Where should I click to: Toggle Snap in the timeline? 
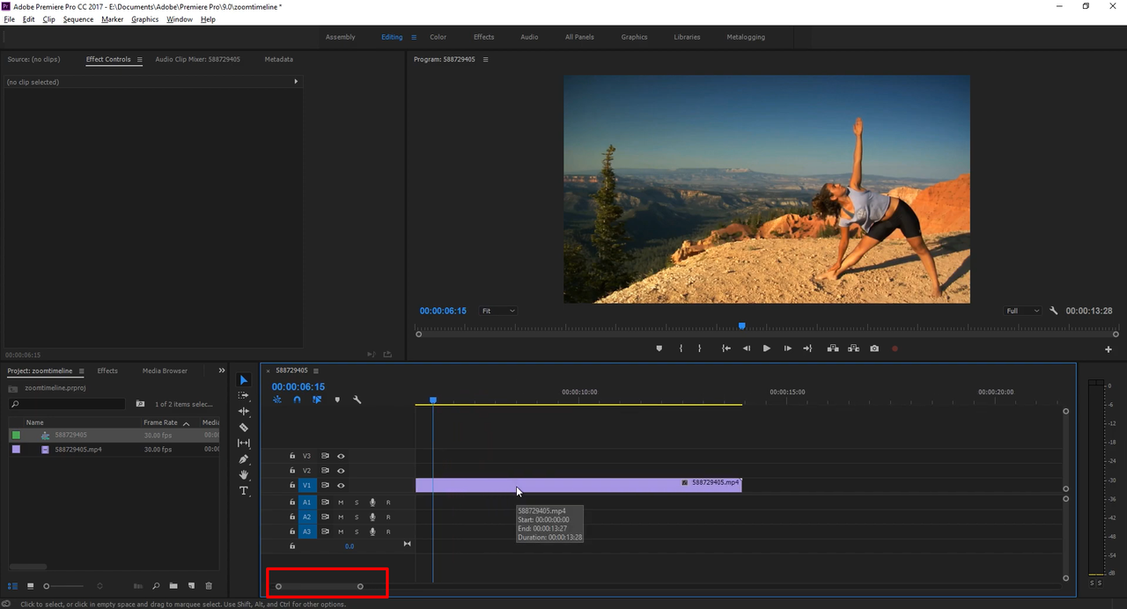297,400
